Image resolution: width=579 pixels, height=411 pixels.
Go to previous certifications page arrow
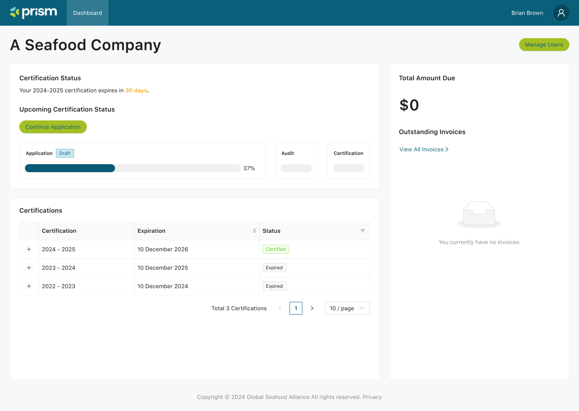tap(280, 308)
